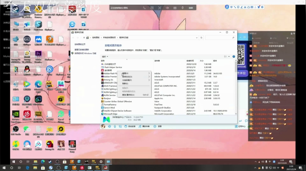Viewport: 306px width, 171px height.
Task: Click 播放伴奏 in voice chat bar
Action: click(144, 127)
